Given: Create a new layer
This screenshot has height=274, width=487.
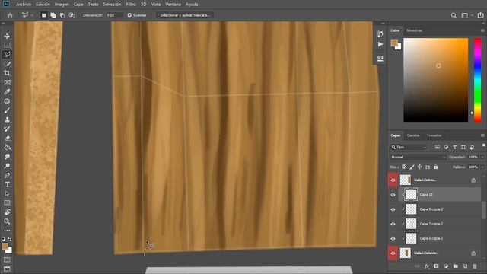Looking at the screenshot, I should pos(465,266).
